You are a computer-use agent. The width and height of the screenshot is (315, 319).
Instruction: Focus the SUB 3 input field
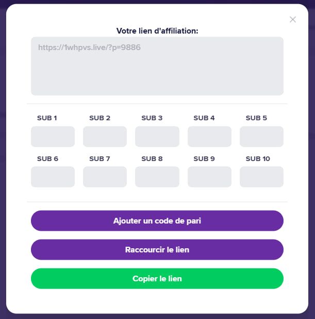click(157, 137)
